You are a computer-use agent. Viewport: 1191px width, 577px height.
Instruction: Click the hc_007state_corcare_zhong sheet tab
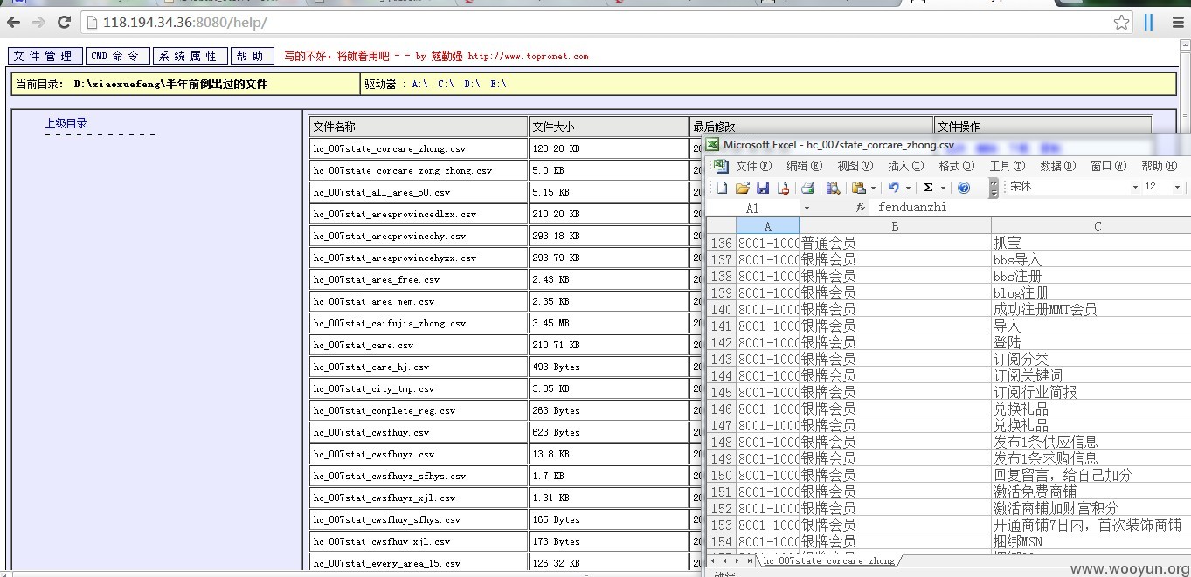click(x=829, y=560)
